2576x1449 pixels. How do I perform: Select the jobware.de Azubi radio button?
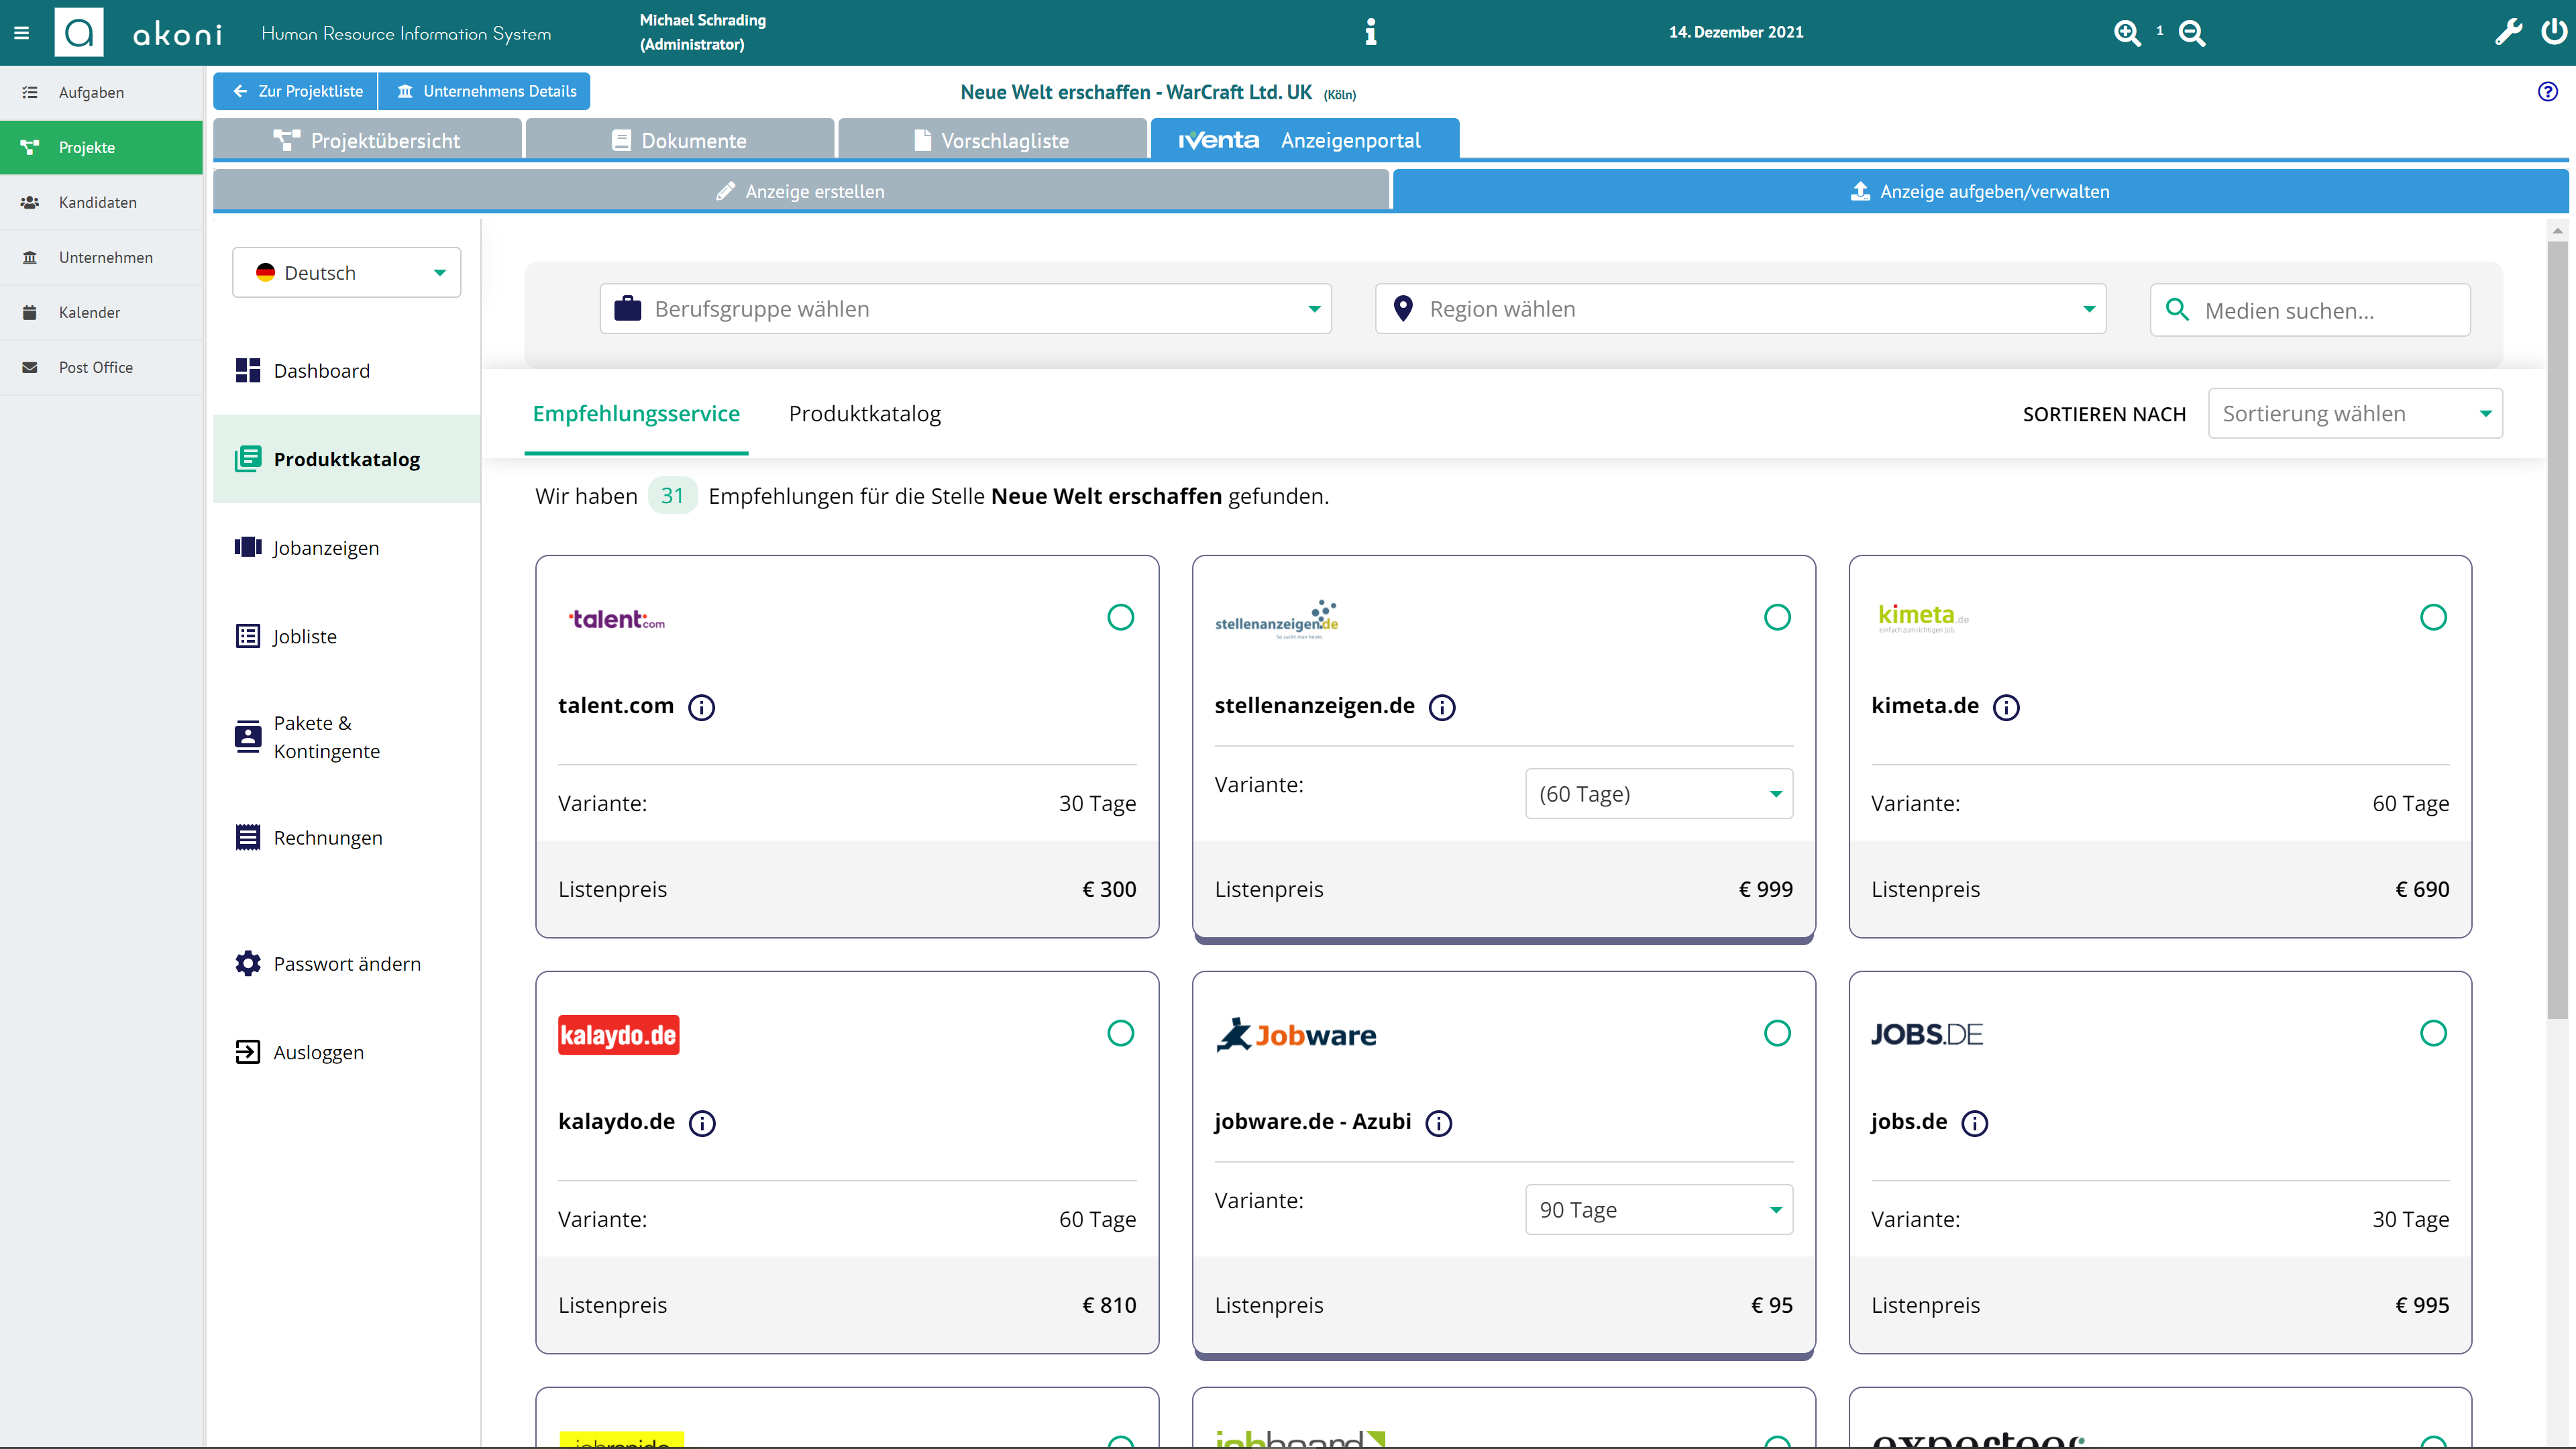[x=1777, y=1033]
